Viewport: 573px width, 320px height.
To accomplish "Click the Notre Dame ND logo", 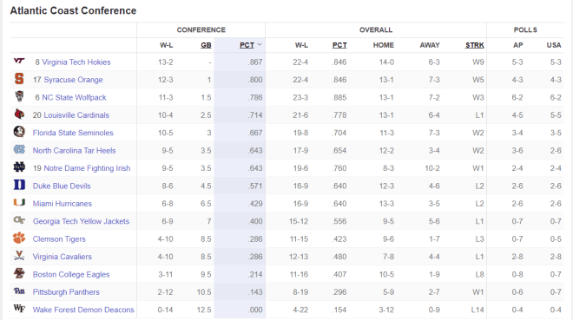I will click(19, 167).
